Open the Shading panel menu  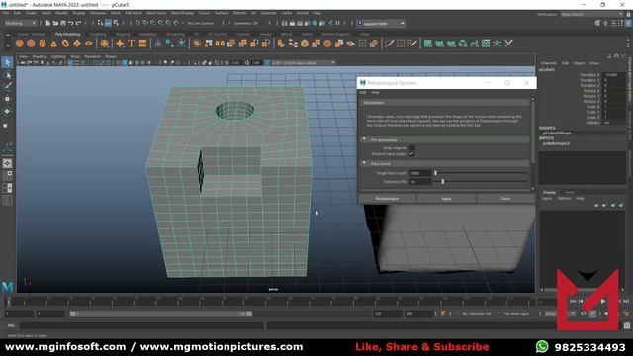click(x=40, y=57)
